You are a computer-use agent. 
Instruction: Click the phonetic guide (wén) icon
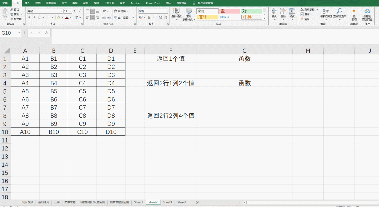point(76,18)
